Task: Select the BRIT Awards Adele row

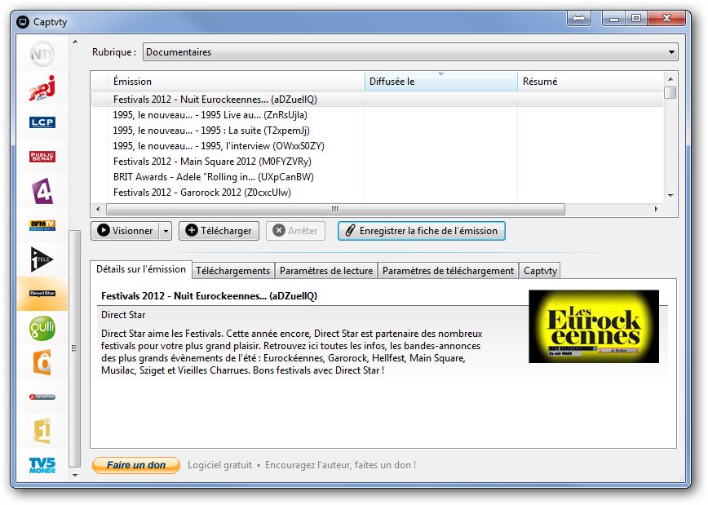Action: coord(214,177)
